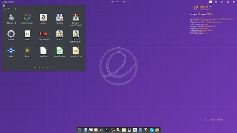Open the notepad text editor in dock

96,130
